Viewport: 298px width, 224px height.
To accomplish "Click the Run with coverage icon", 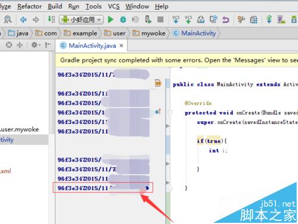I will pyautogui.click(x=135, y=20).
